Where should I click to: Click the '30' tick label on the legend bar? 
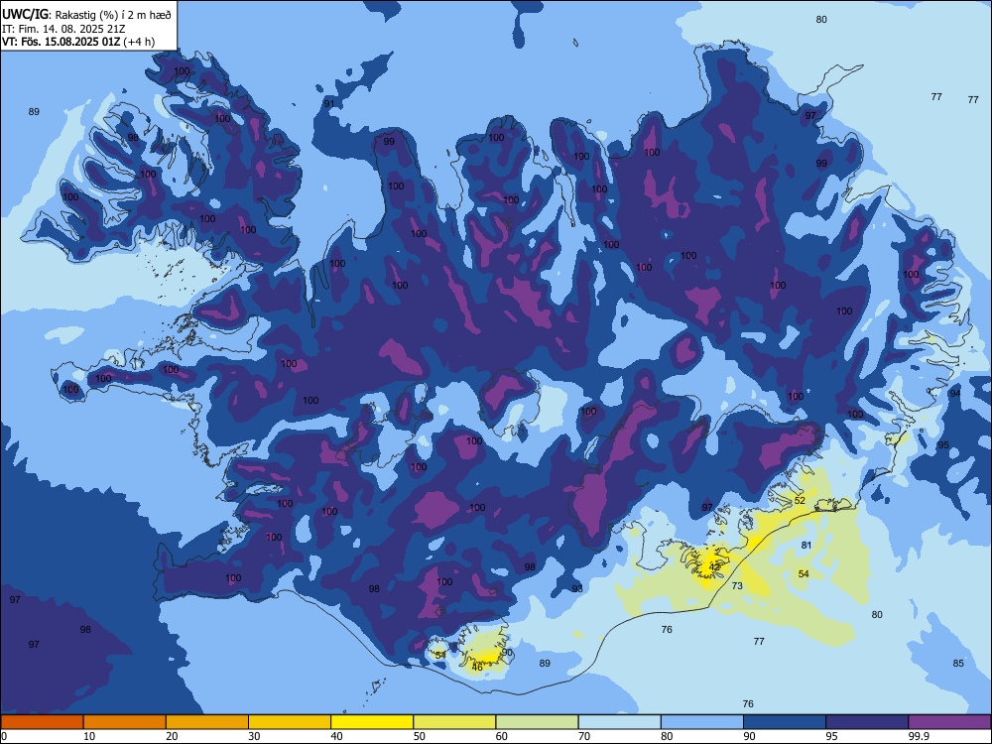point(254,736)
